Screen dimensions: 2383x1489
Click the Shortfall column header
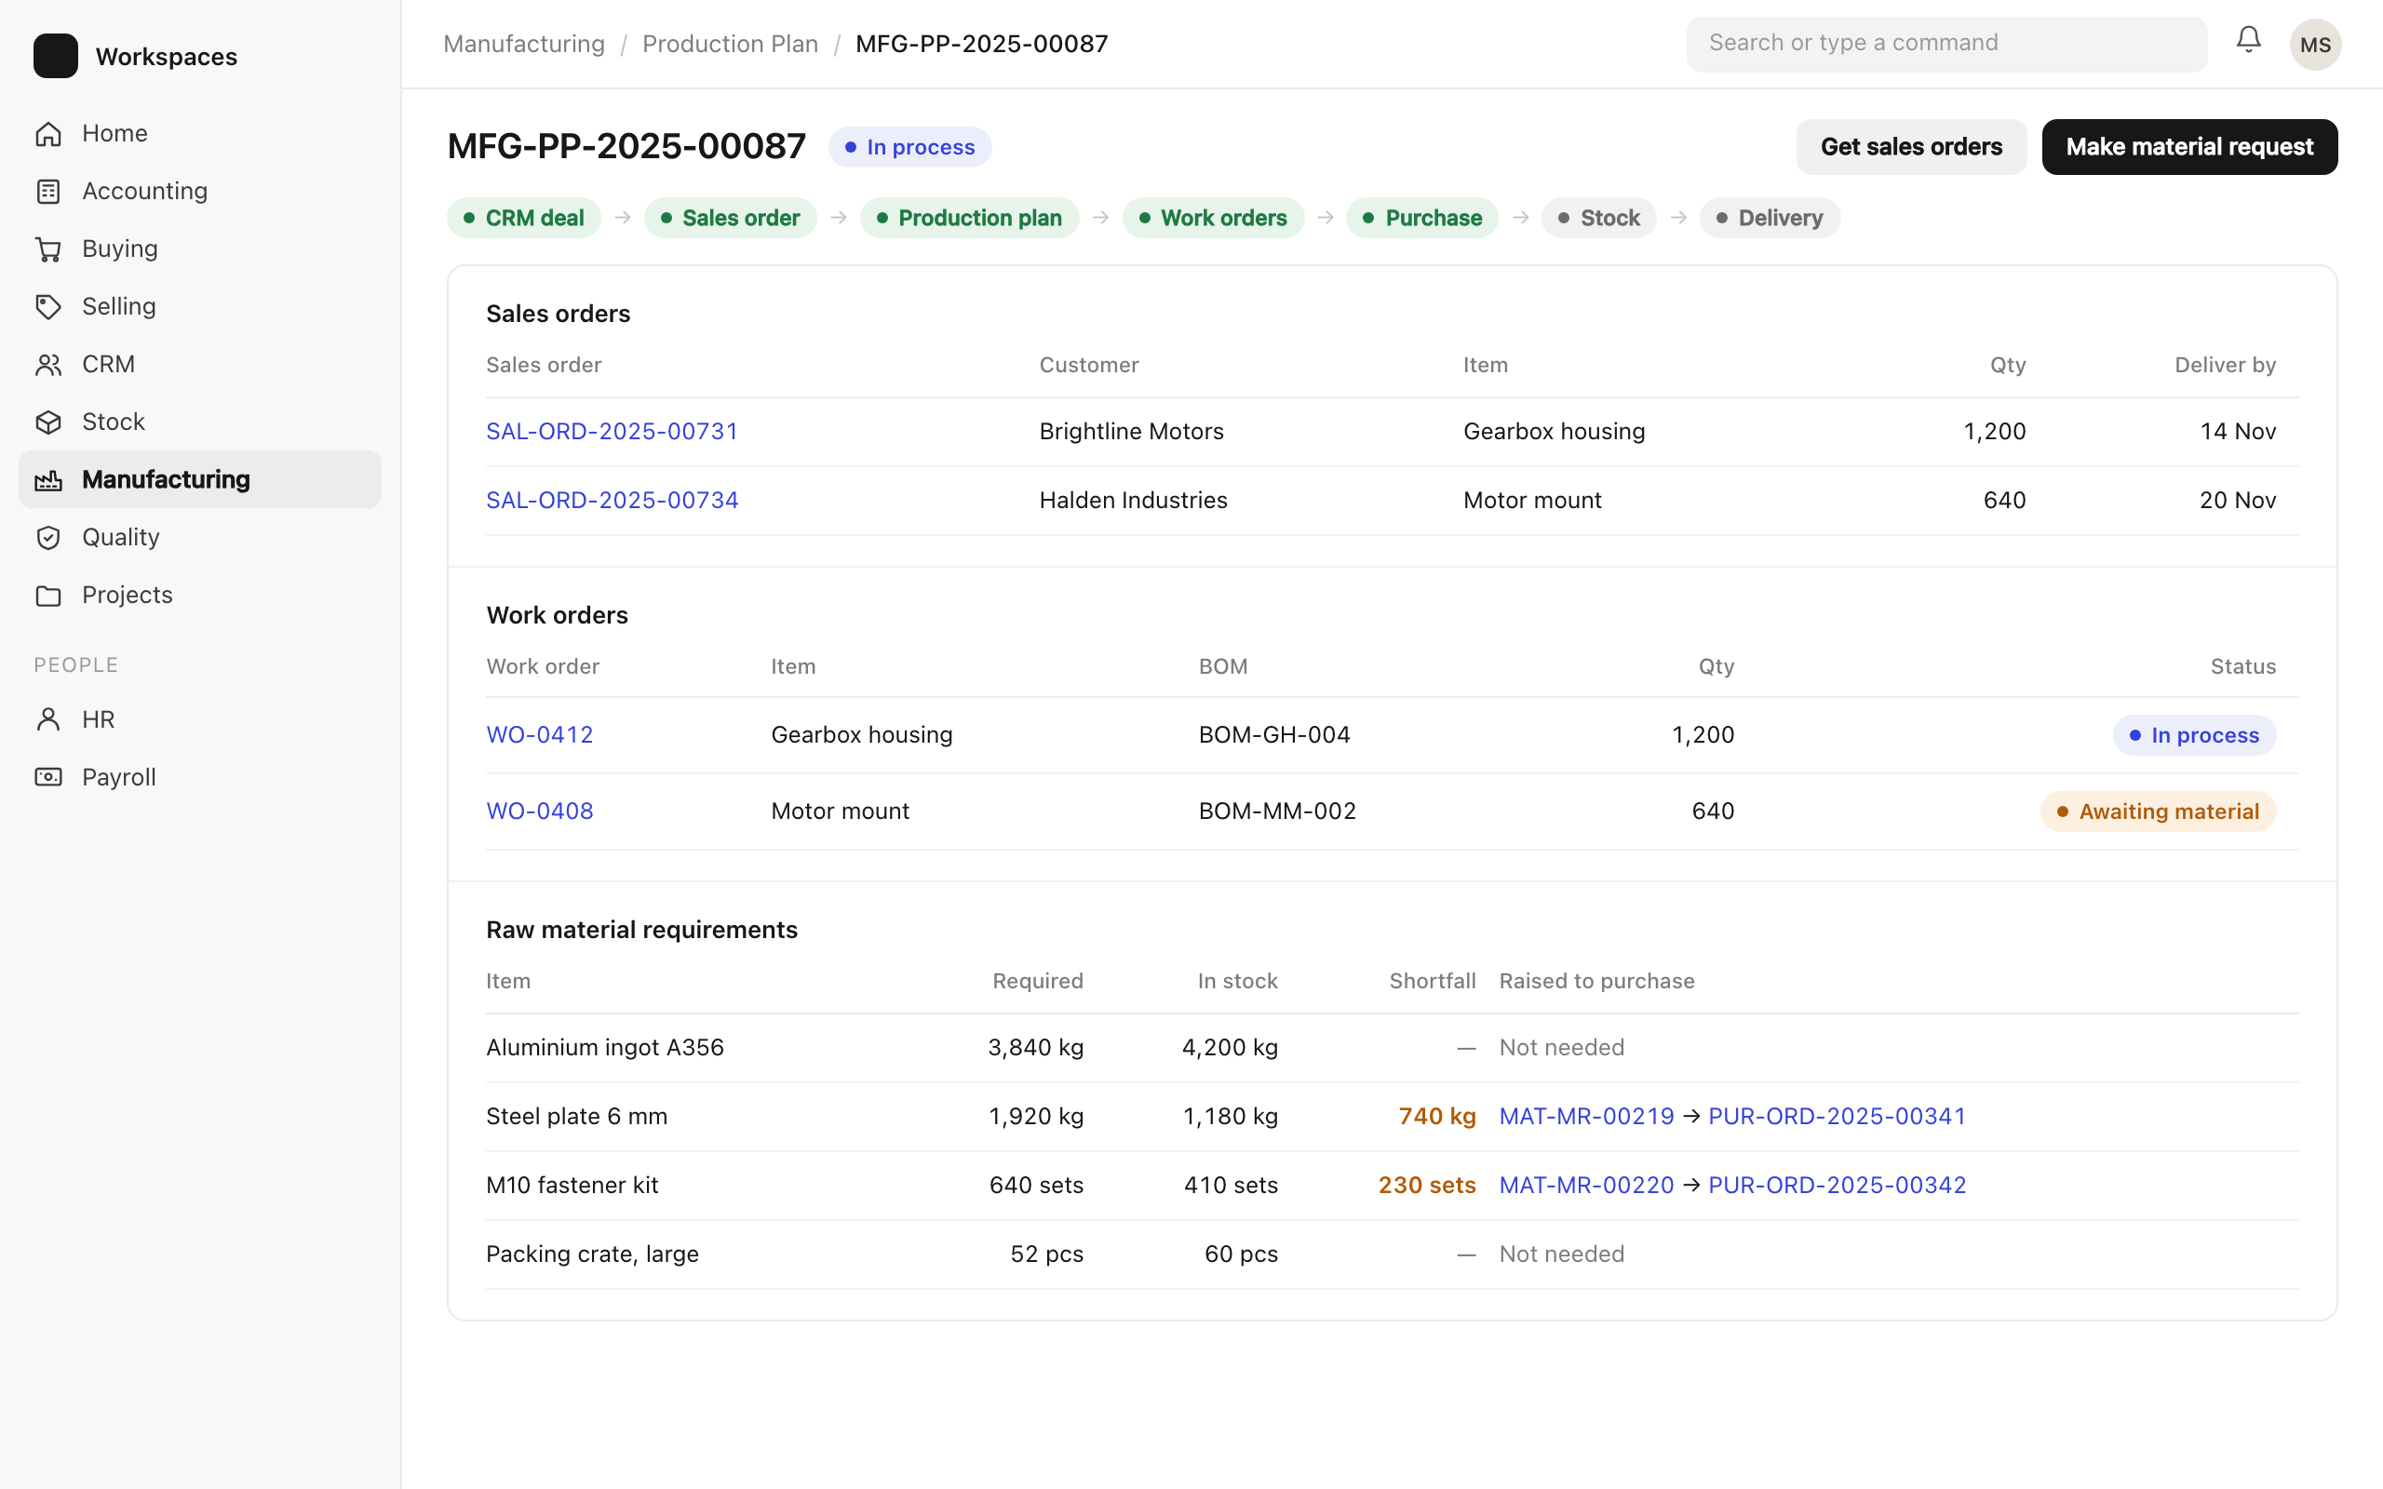tap(1432, 981)
